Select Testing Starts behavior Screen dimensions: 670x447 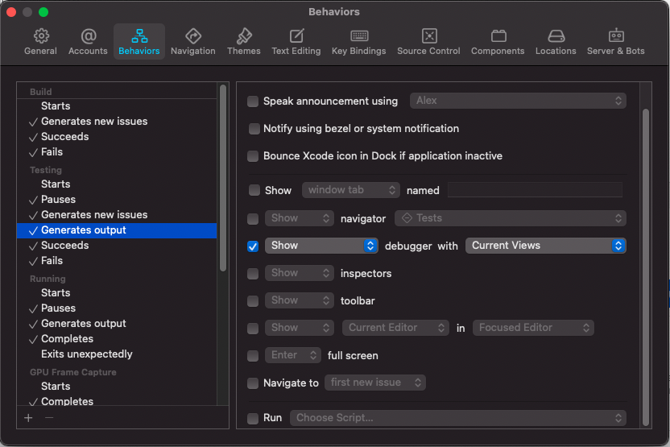[x=116, y=184]
